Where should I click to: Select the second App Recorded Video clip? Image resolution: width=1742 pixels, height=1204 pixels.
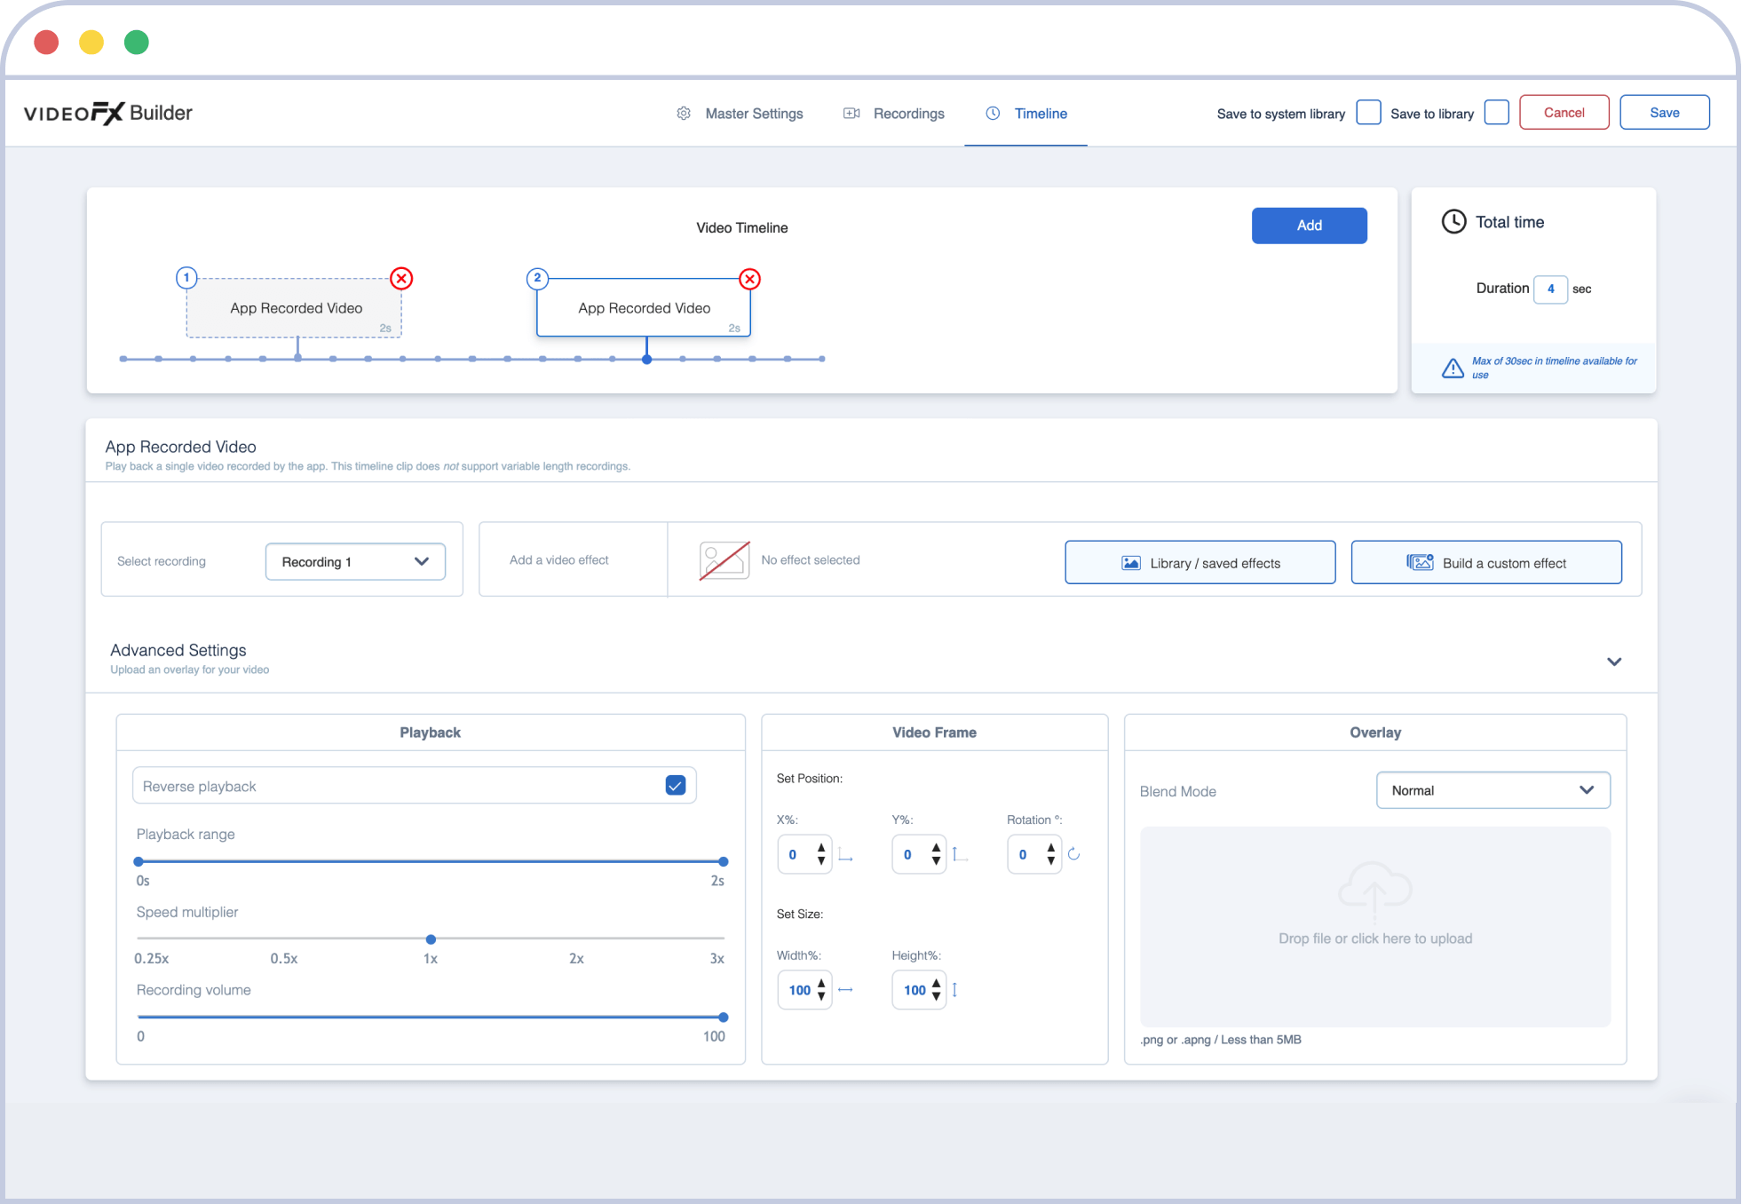pos(644,308)
